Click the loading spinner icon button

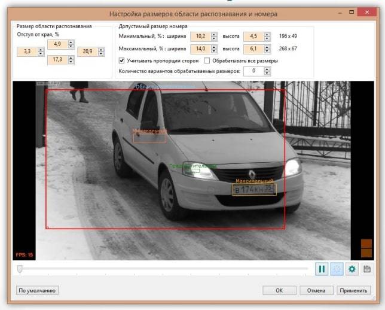(x=337, y=269)
